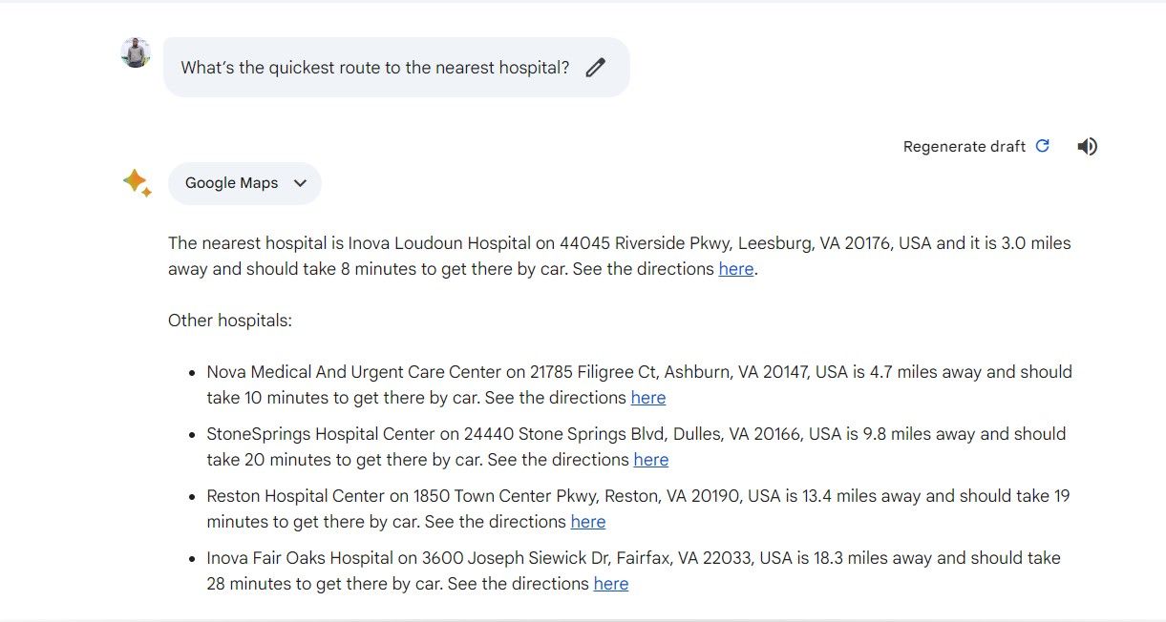Viewport: 1166px width, 622px height.
Task: Click the user profile avatar
Action: [x=136, y=52]
